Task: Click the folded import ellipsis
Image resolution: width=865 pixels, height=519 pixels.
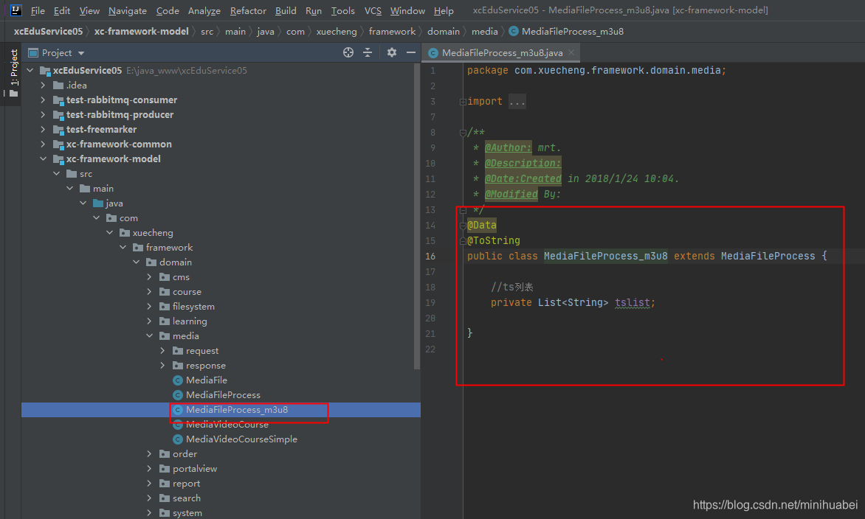Action: [x=517, y=102]
